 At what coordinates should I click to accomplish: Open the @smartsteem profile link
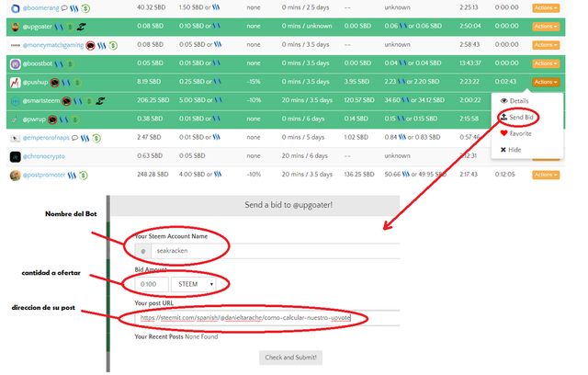point(40,101)
